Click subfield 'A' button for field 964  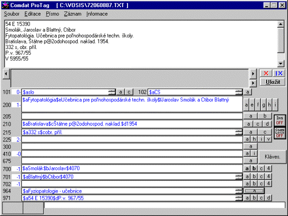(x=254, y=191)
